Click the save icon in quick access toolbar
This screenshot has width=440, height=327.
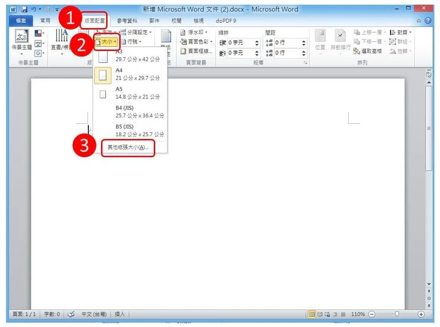pyautogui.click(x=23, y=9)
